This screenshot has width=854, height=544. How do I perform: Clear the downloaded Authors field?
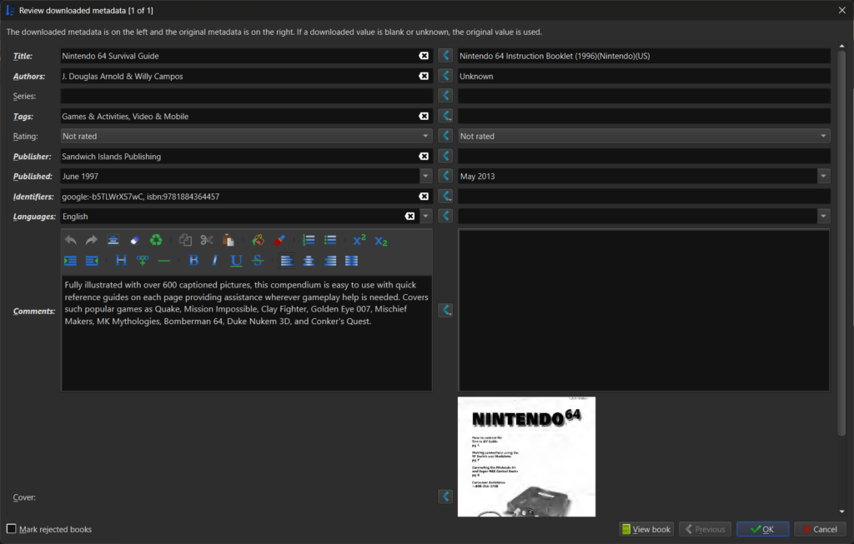pyautogui.click(x=424, y=76)
